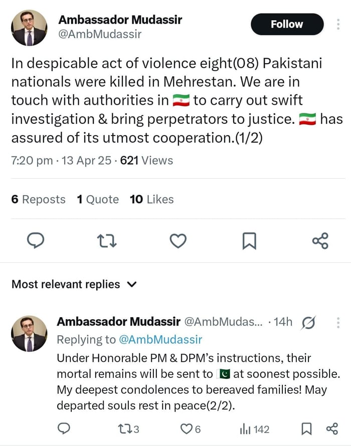Image resolution: width=351 pixels, height=446 pixels.
Task: Repost the reply tweet with 3 reposts
Action: (x=127, y=429)
